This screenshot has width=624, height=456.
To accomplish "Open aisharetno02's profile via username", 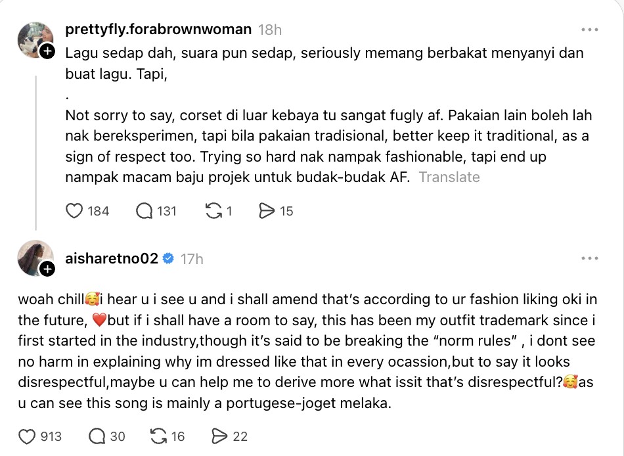I will tap(112, 259).
